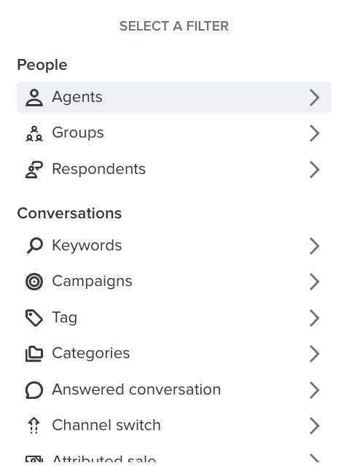Click the Campaigns target icon
The width and height of the screenshot is (341, 476).
34,282
